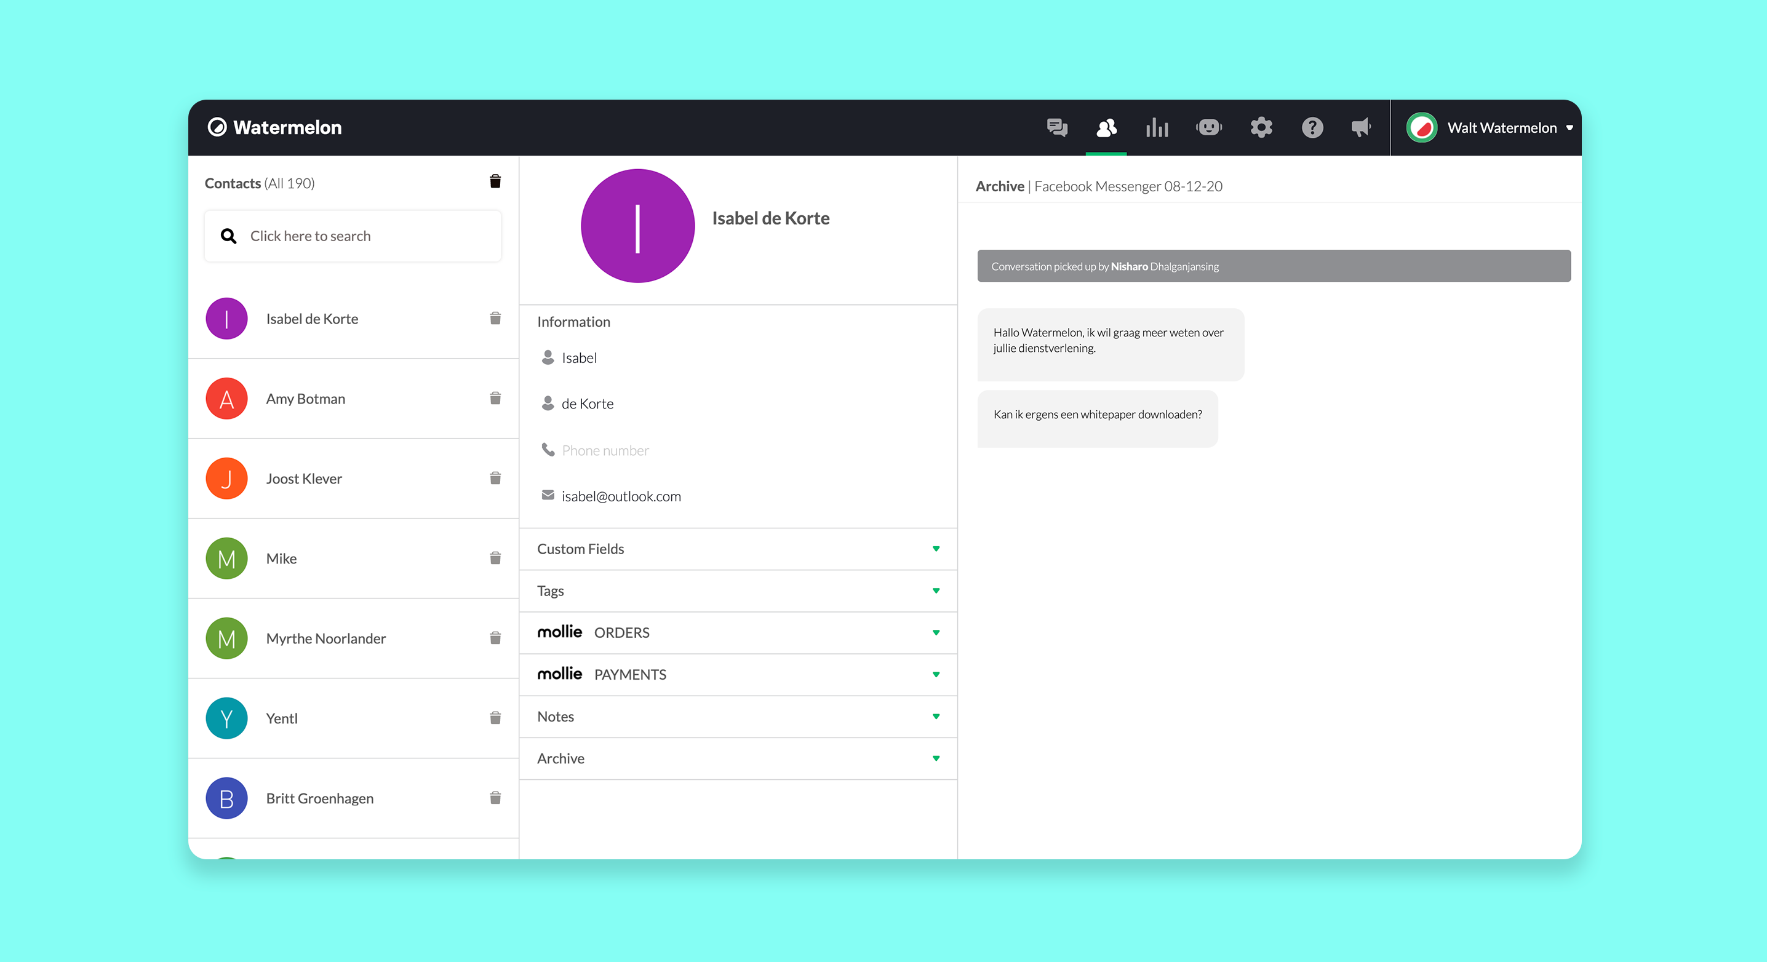Viewport: 1767px width, 962px height.
Task: Expand the Notes section
Action: [738, 717]
